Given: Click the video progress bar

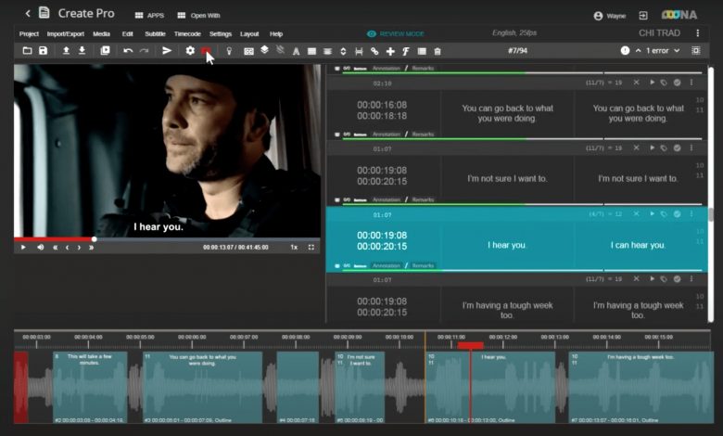Looking at the screenshot, I should [x=167, y=238].
